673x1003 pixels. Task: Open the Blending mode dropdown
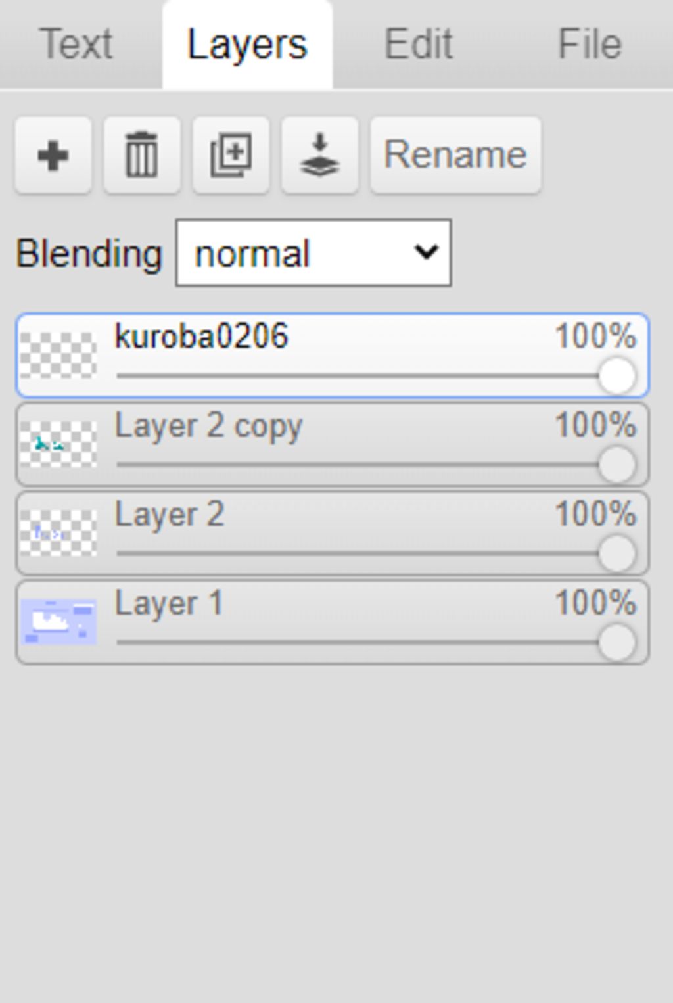tap(313, 253)
